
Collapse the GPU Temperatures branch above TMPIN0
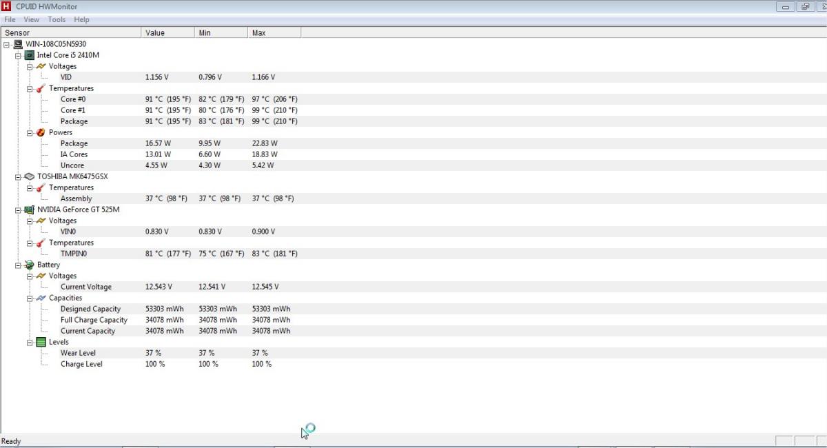pos(30,243)
